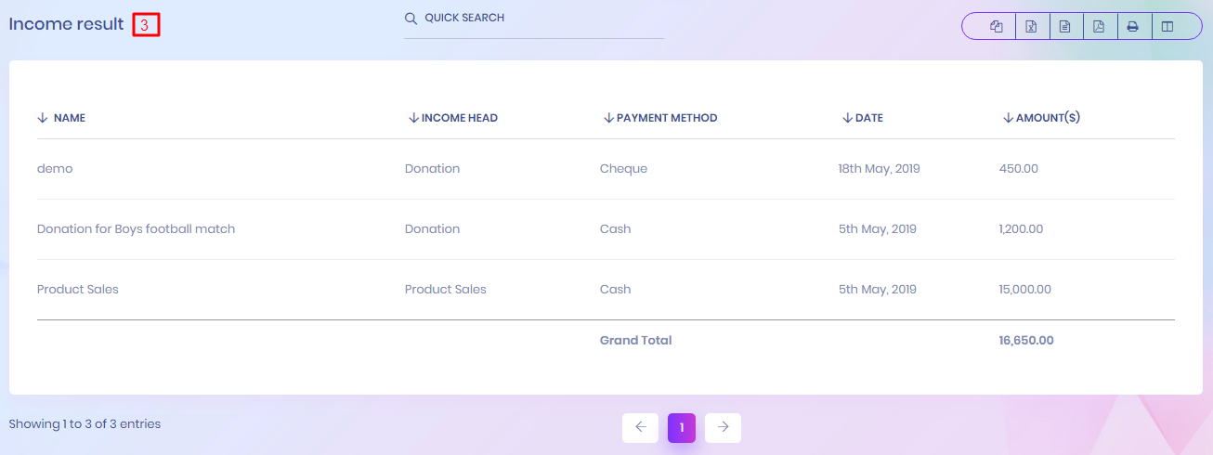Sort table by Date column
Viewport: 1213px width, 455px height.
[868, 118]
